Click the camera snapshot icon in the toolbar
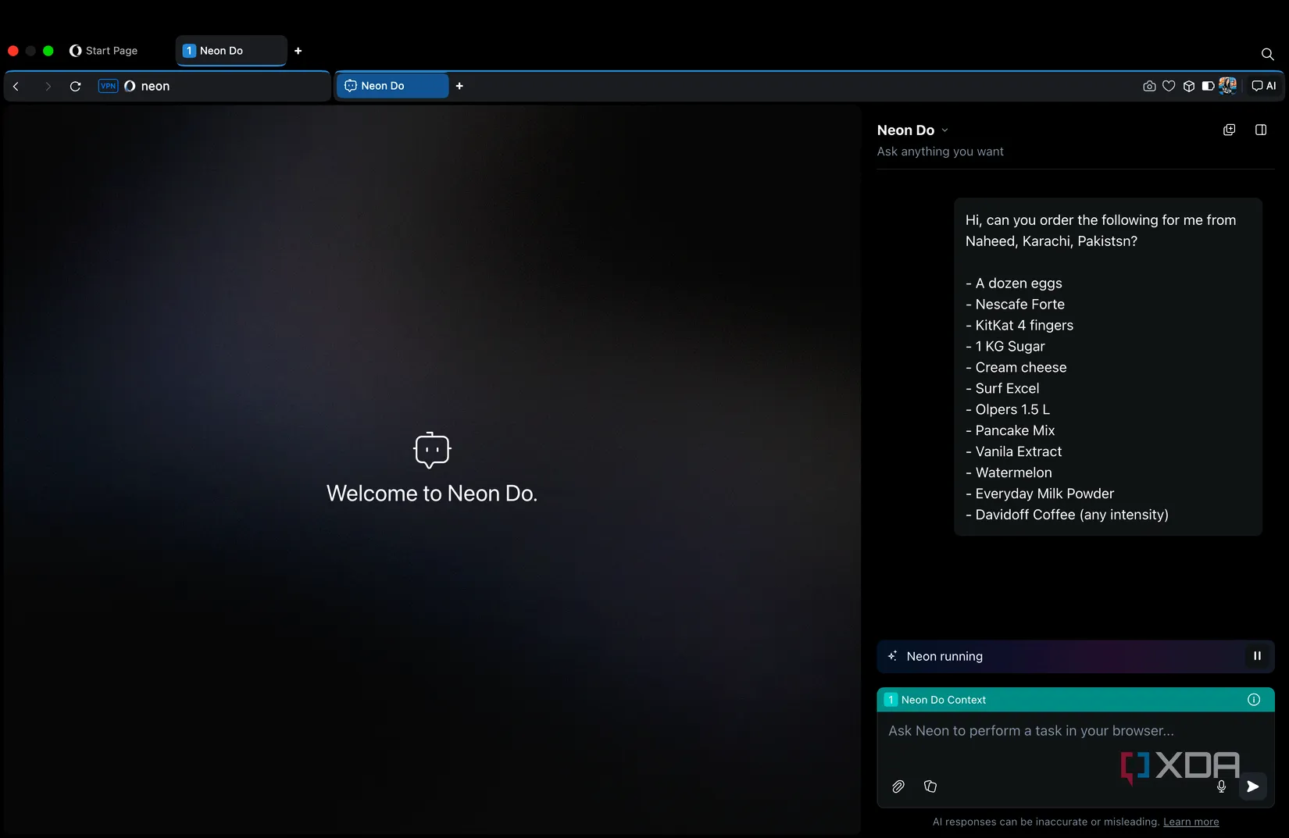This screenshot has height=838, width=1289. click(1149, 86)
